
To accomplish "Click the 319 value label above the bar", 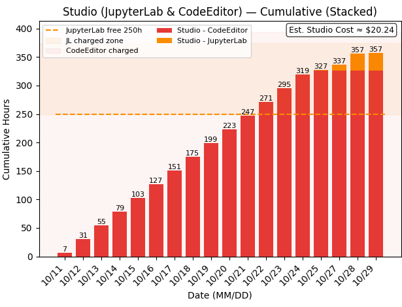I will pos(303,71).
